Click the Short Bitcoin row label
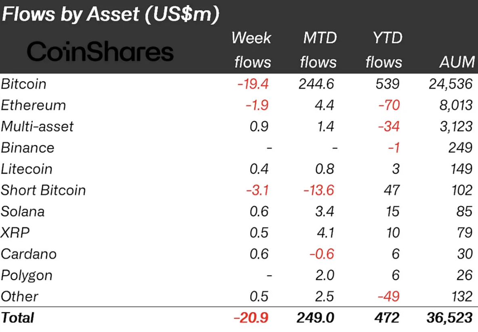 tap(43, 190)
